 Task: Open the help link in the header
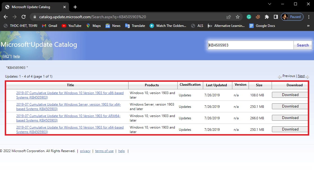[17, 56]
